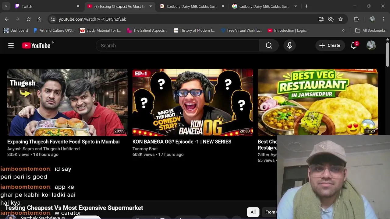Close the Testing Cheapest YouTube tab
Viewport: 390px width, 219px height.
tap(151, 6)
